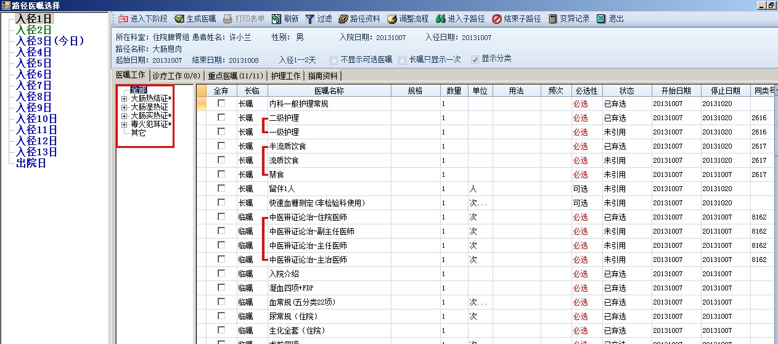Screen dimensions: 778x344
Task: Click the 全弃 column header
Action: 221,91
